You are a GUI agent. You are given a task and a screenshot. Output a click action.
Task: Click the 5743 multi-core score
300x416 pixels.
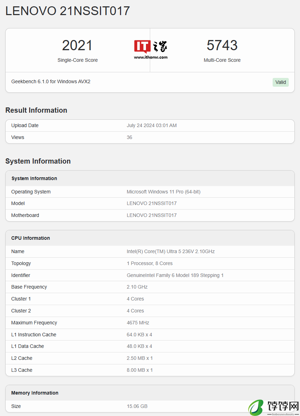[x=222, y=45]
